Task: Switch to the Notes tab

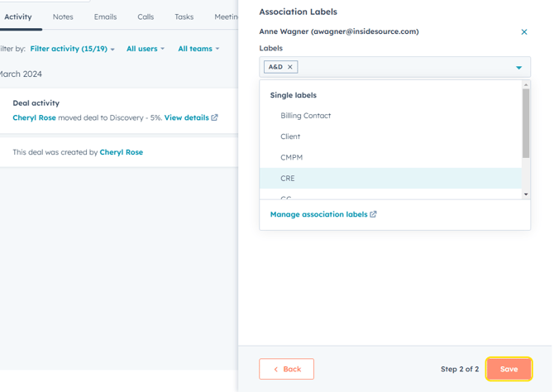Action: [x=63, y=17]
